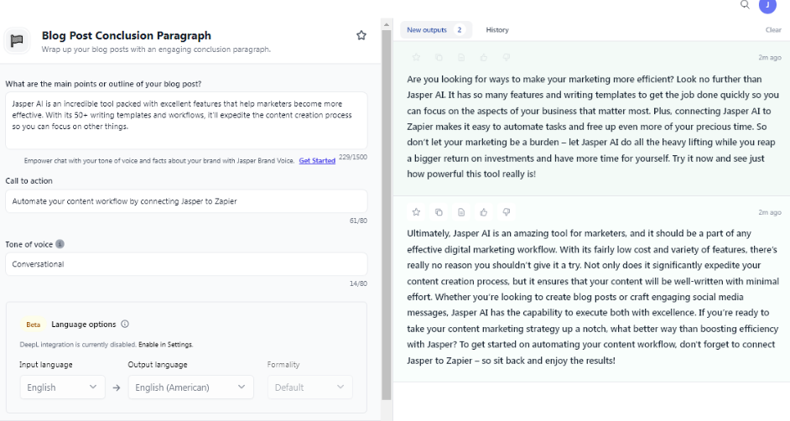Favorite the Blog Post Conclusion Paragraph template
This screenshot has width=790, height=421.
pyautogui.click(x=361, y=35)
